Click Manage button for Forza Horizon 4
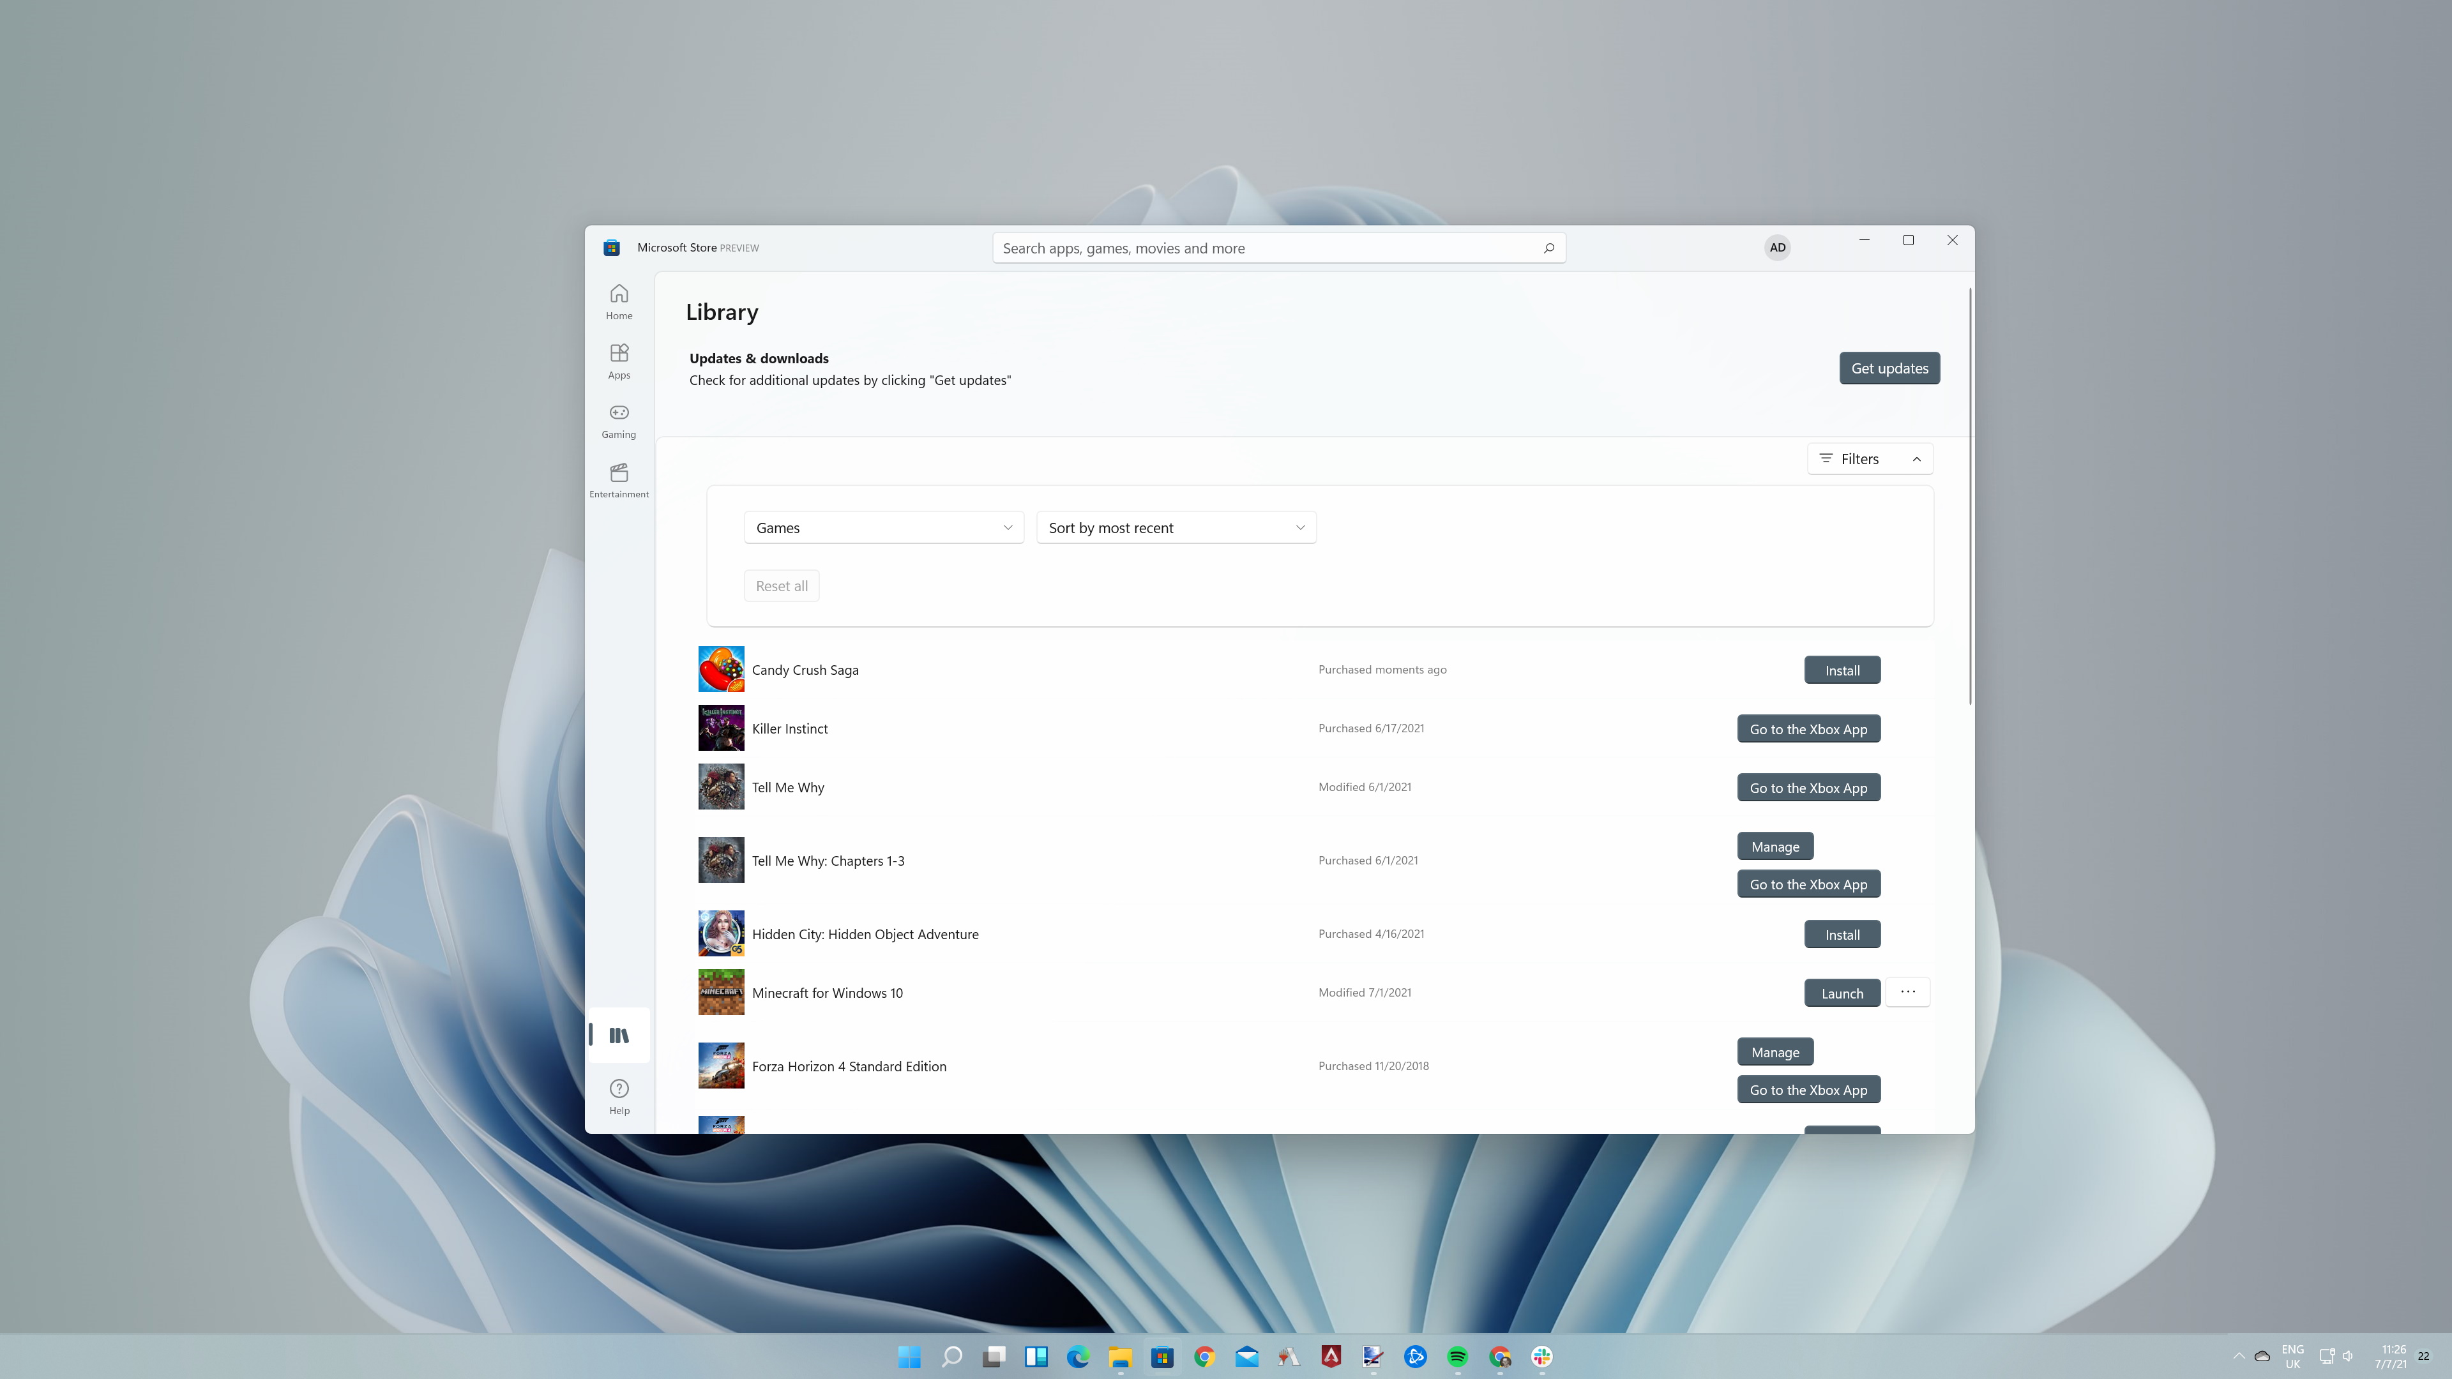The image size is (2452, 1379). pyautogui.click(x=1775, y=1051)
